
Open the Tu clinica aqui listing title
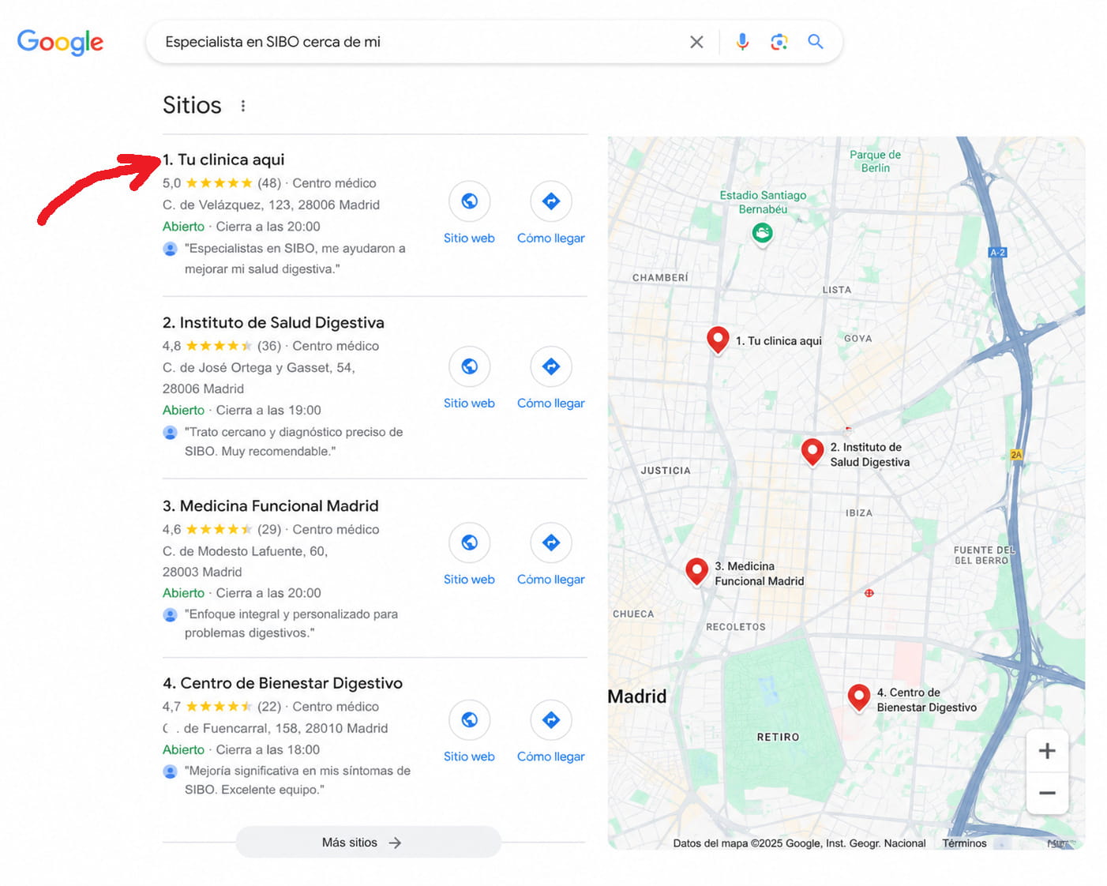[226, 159]
